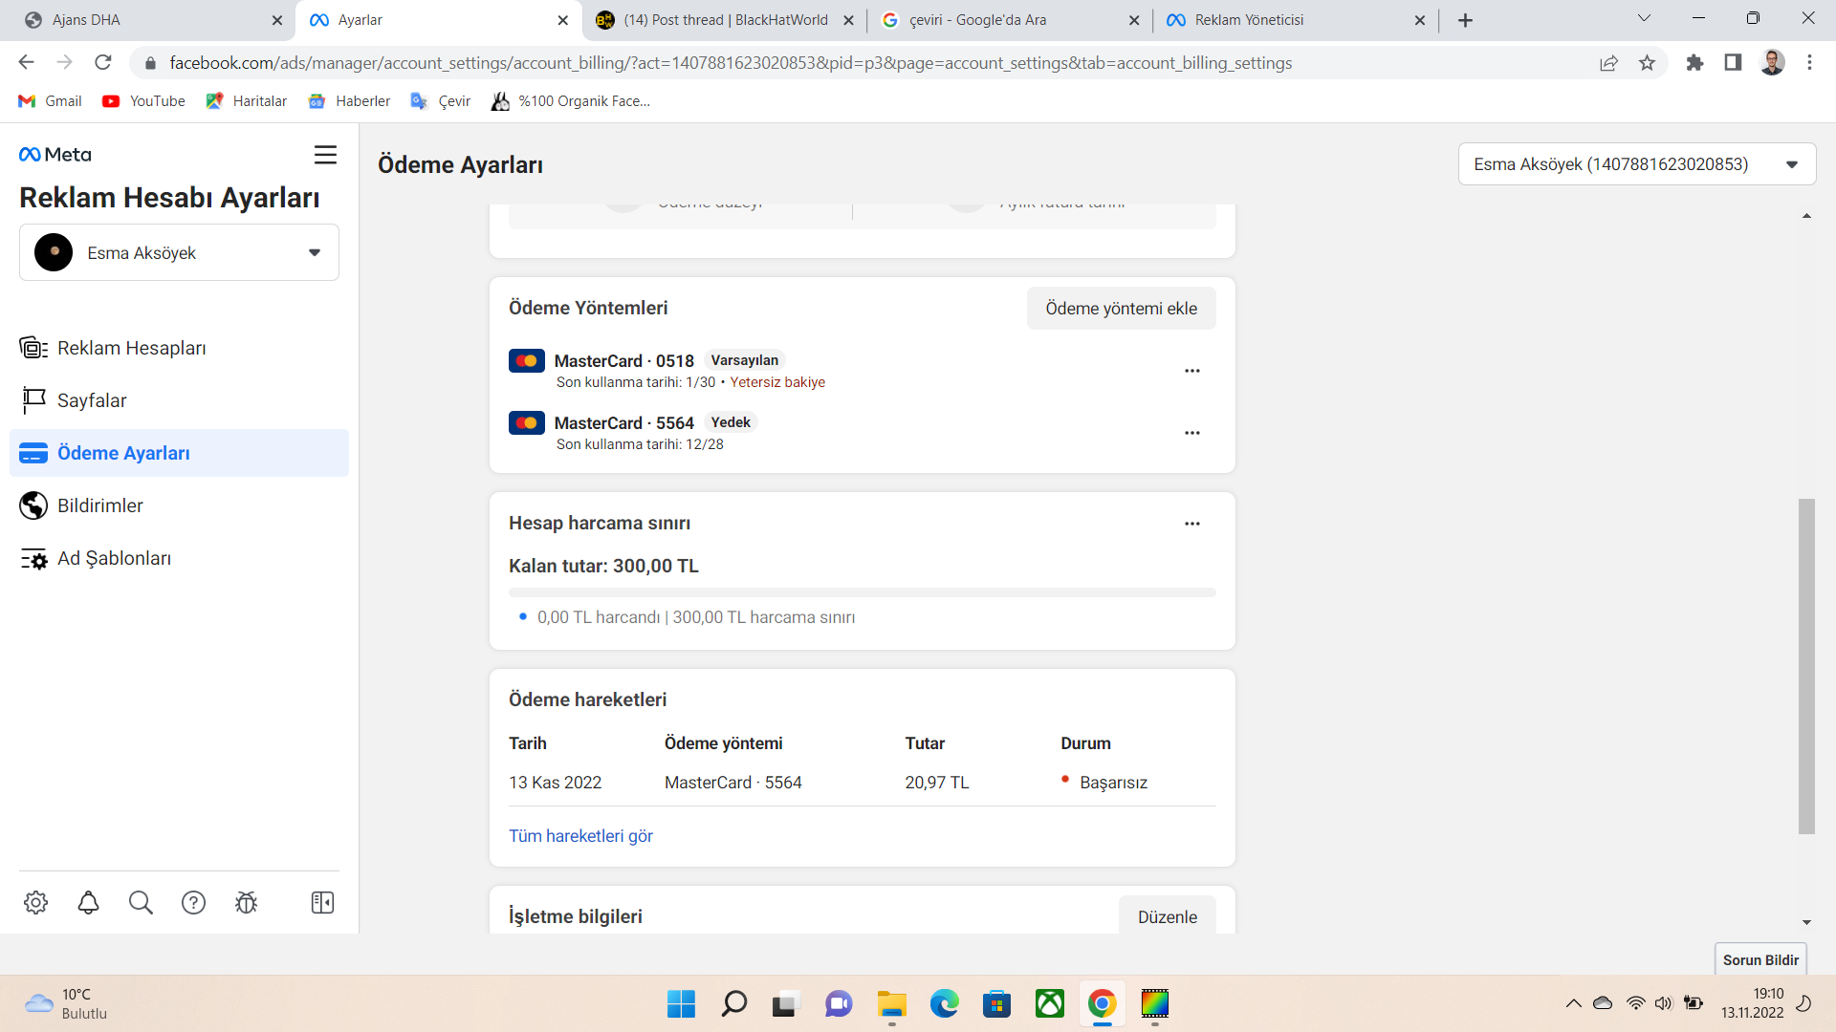Open the Tüm hareketleri gör link
The width and height of the screenshot is (1836, 1032).
pyautogui.click(x=580, y=836)
